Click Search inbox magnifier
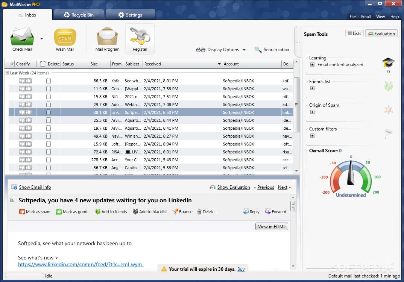This screenshot has height=282, width=404. click(258, 50)
